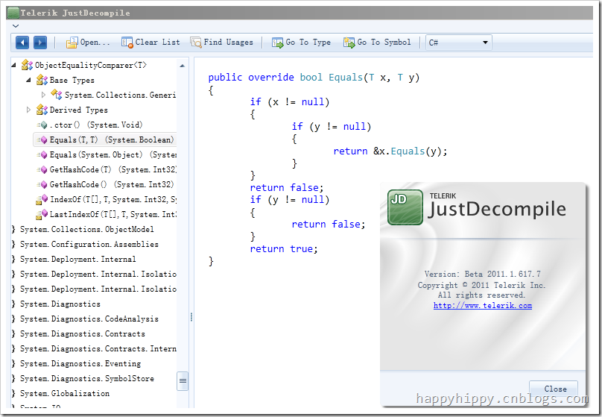Click the LastIndexOf method locked icon
Viewport: 602px width, 417px height.
tap(42, 214)
